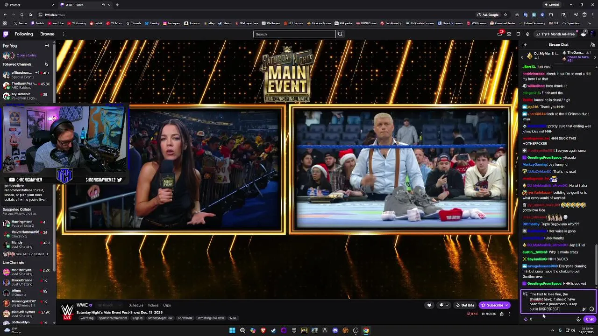Switch to the Peacock browser tab
Viewport: 598px width, 336px height.
click(28, 5)
